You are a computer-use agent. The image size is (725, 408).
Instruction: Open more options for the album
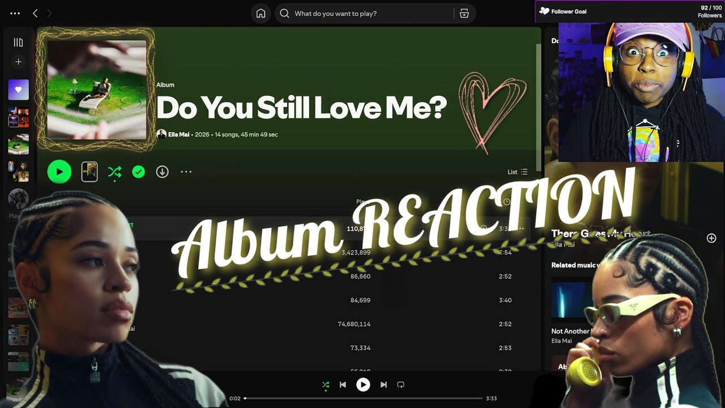186,172
